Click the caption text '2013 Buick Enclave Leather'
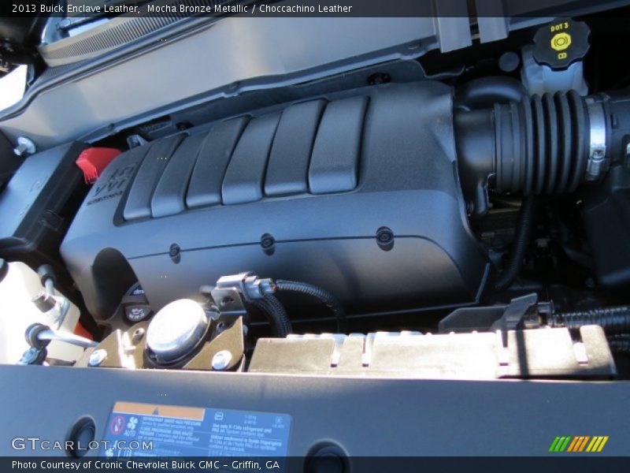 pyautogui.click(x=75, y=8)
